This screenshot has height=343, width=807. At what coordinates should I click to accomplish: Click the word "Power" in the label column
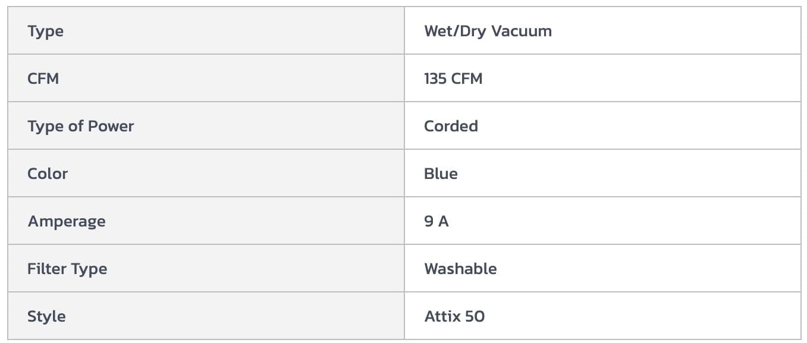(x=111, y=126)
